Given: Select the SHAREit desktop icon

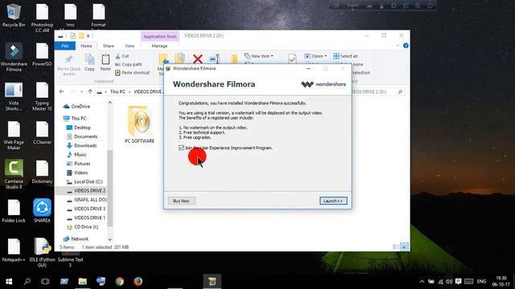Looking at the screenshot, I should [x=42, y=210].
